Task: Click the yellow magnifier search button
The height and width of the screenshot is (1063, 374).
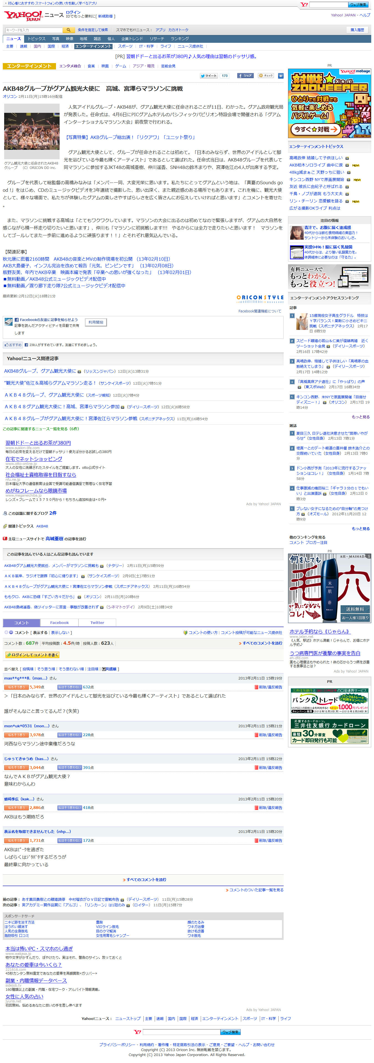Action: coord(69,30)
